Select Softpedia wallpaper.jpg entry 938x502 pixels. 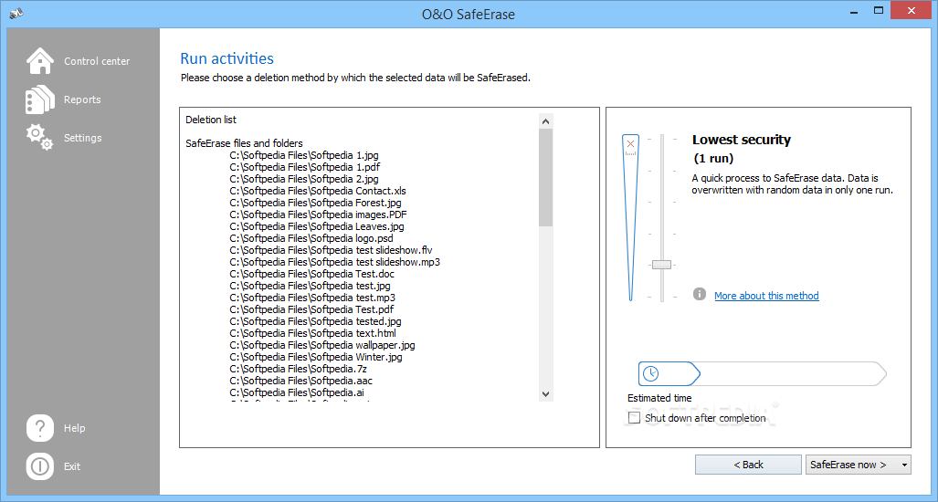(322, 345)
